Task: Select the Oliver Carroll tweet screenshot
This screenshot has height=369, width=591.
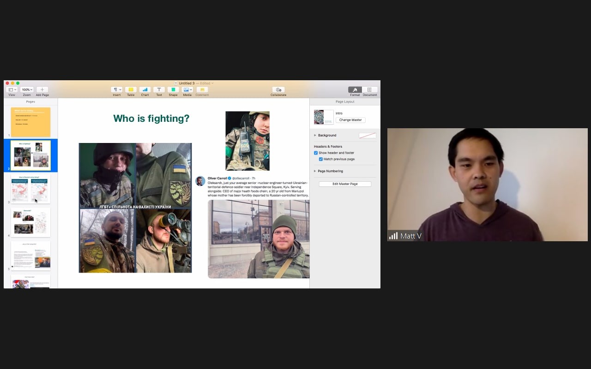Action: coord(252,226)
